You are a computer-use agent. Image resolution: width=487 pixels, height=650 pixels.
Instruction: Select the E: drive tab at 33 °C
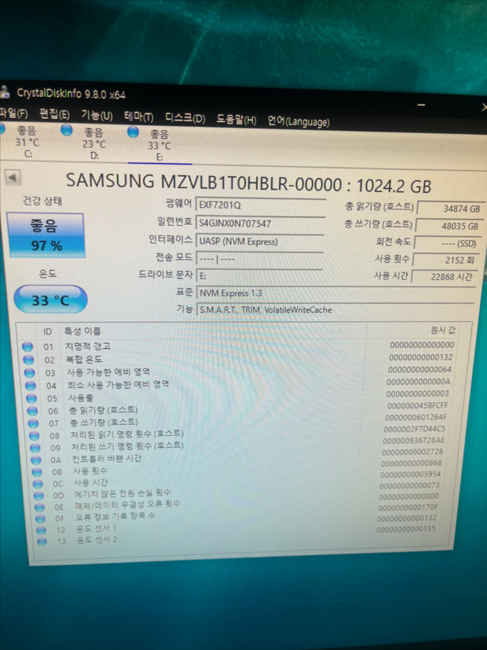coord(159,145)
